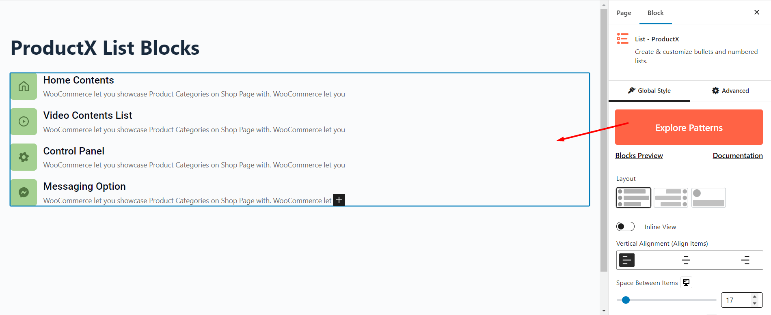The image size is (771, 315).
Task: Click the Video Contents List heading
Action: [x=88, y=116]
